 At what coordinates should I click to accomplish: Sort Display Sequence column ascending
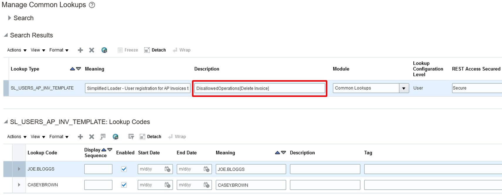pyautogui.click(x=104, y=150)
